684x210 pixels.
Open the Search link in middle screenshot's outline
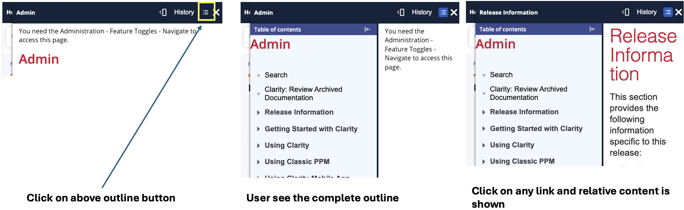(276, 75)
